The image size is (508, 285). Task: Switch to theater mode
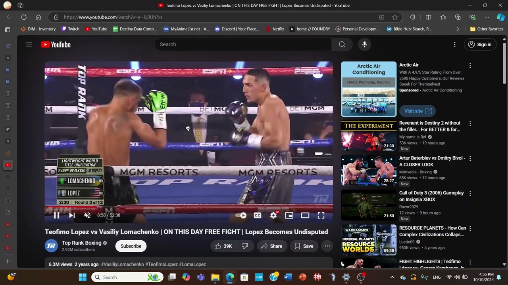pyautogui.click(x=305, y=215)
